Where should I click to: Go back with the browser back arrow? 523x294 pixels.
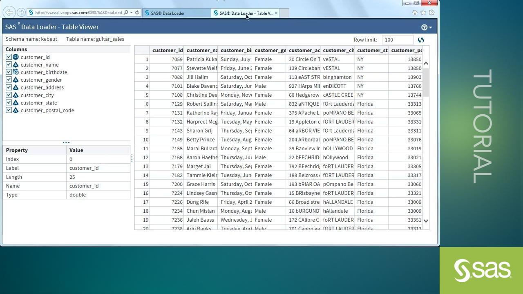point(9,13)
